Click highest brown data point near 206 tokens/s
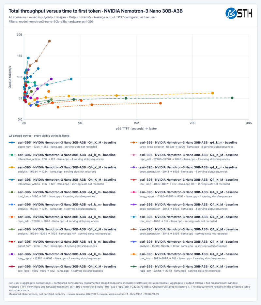Image resolution: width=261 pixels, height=305 pixels. pos(49,41)
